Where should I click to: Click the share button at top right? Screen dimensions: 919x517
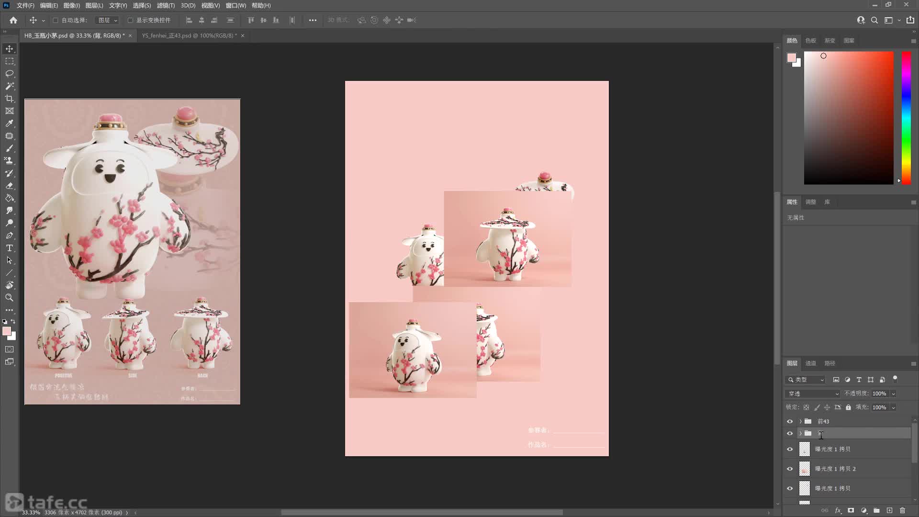click(x=910, y=20)
